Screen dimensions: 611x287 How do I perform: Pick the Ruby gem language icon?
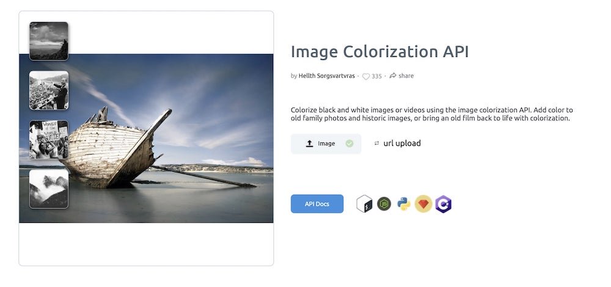click(x=423, y=204)
